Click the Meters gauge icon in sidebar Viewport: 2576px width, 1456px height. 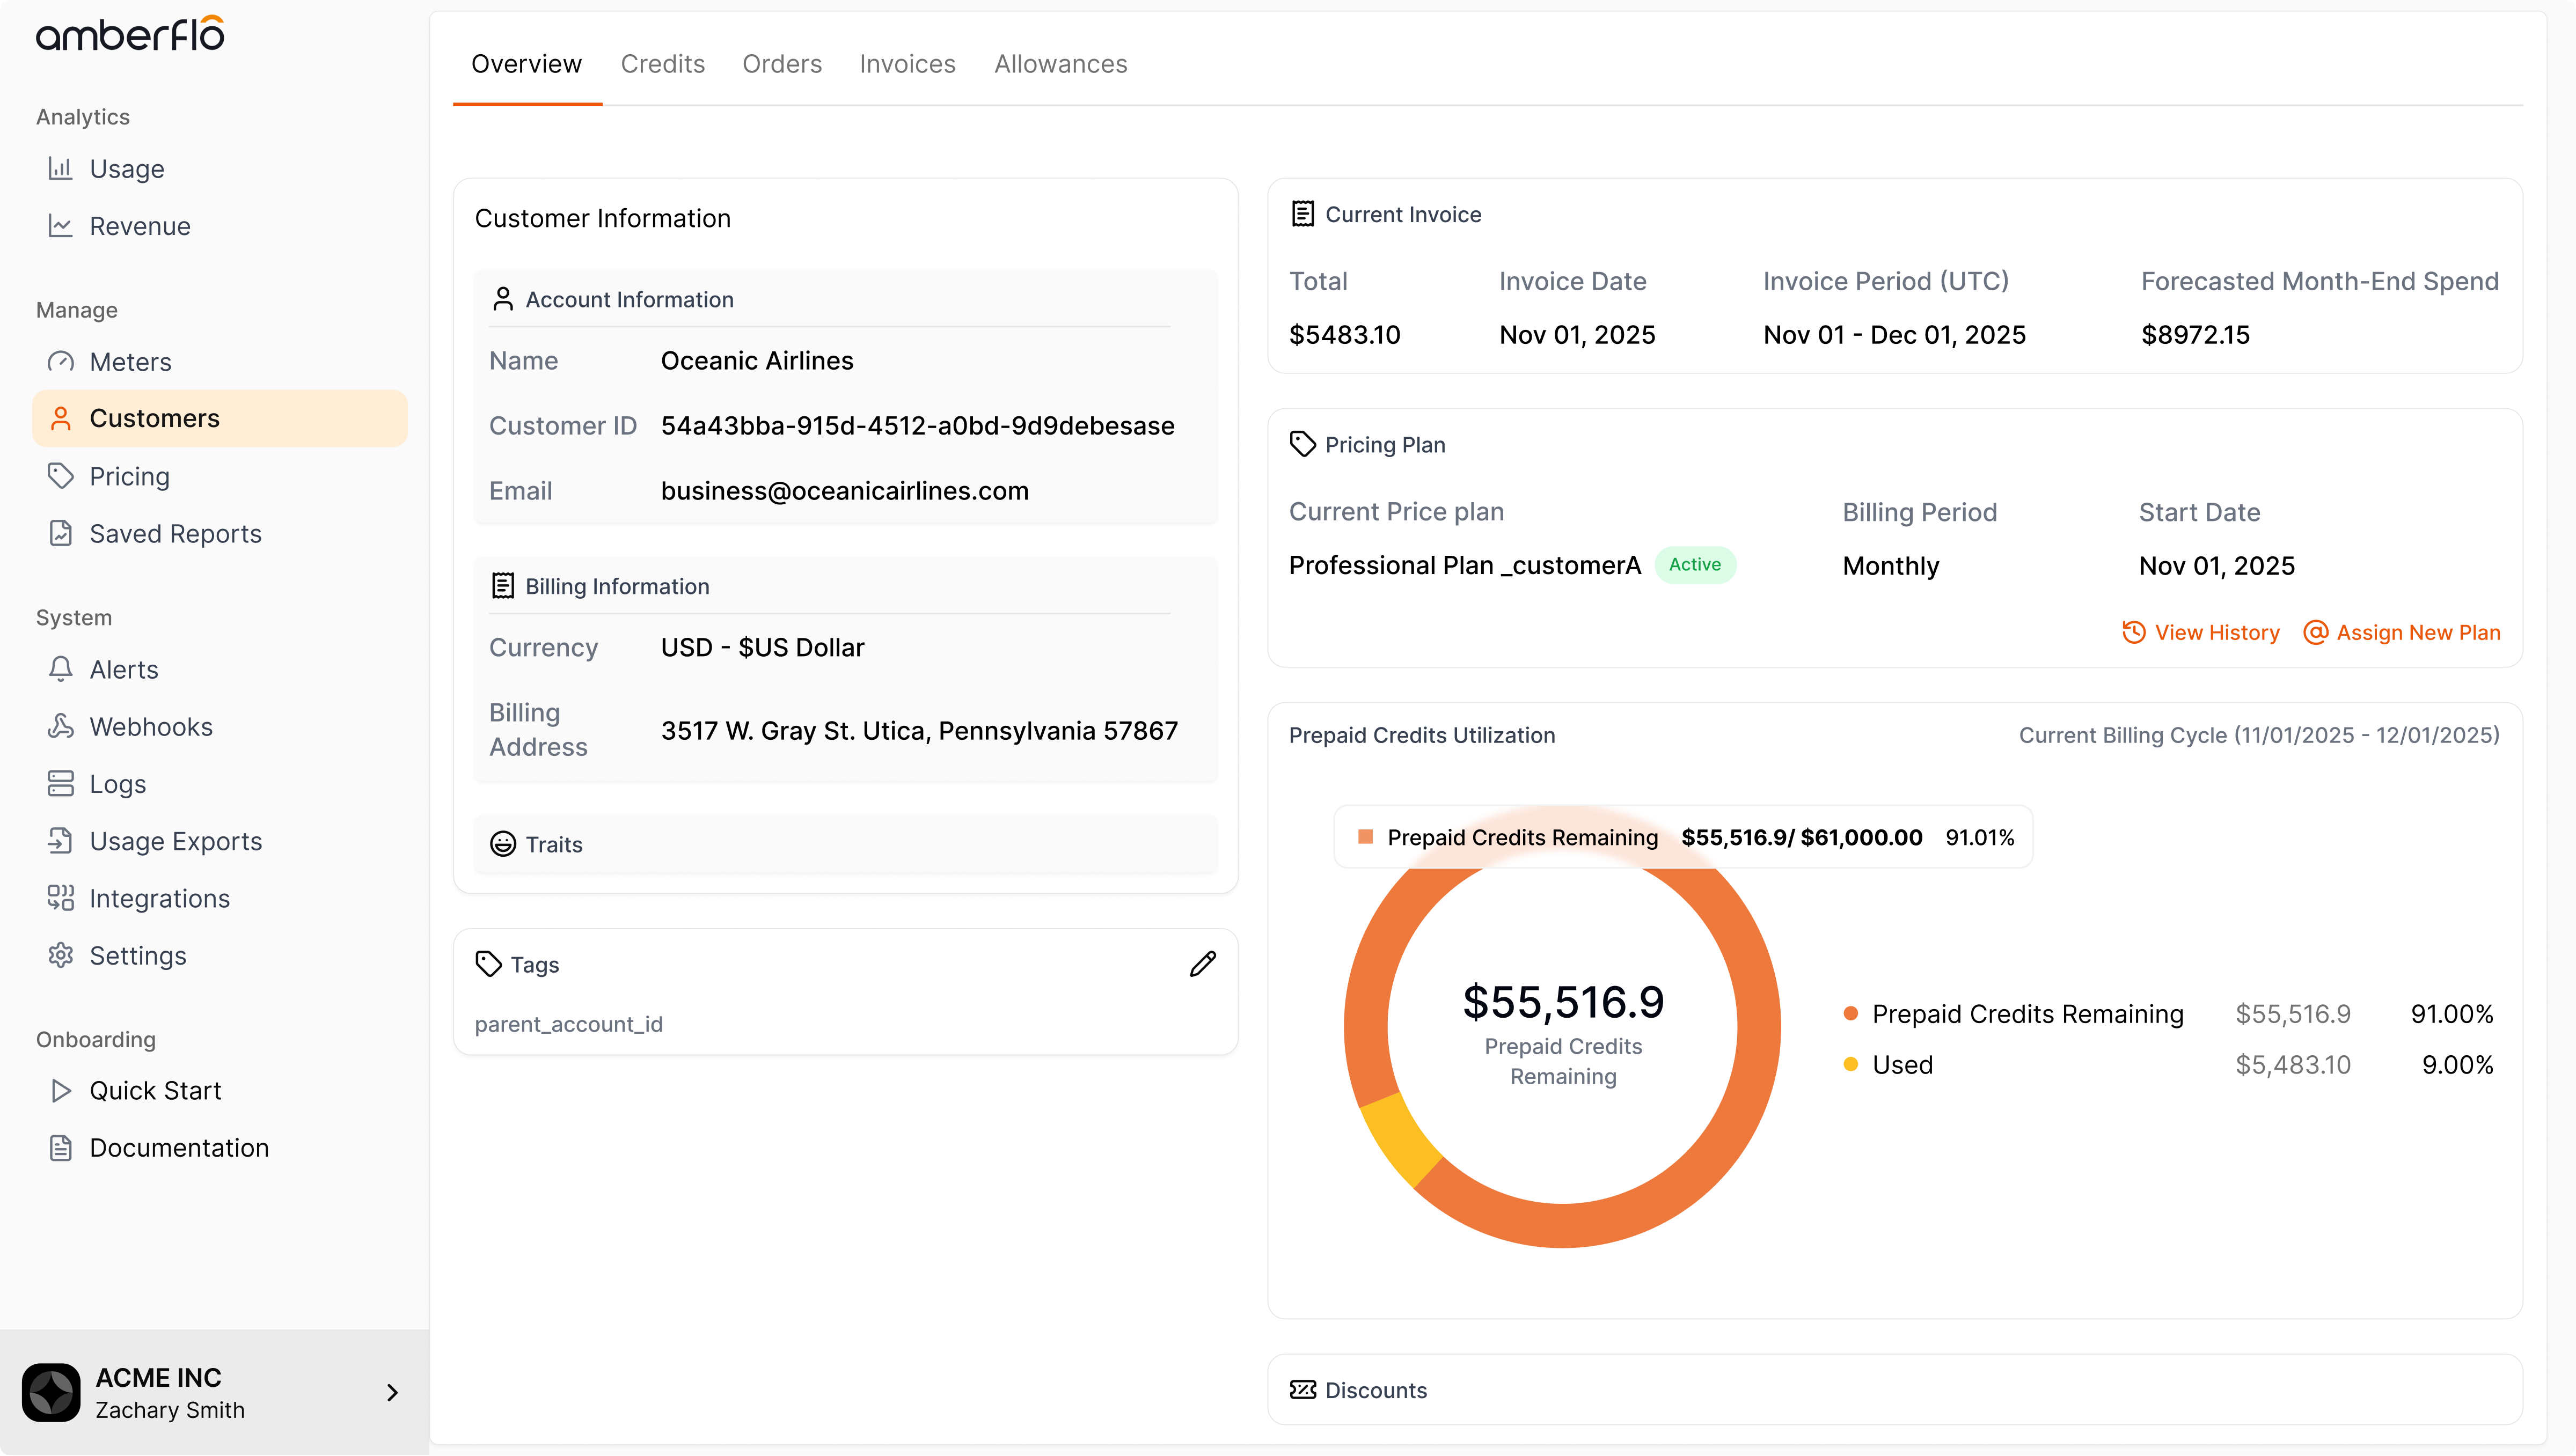pos(61,362)
